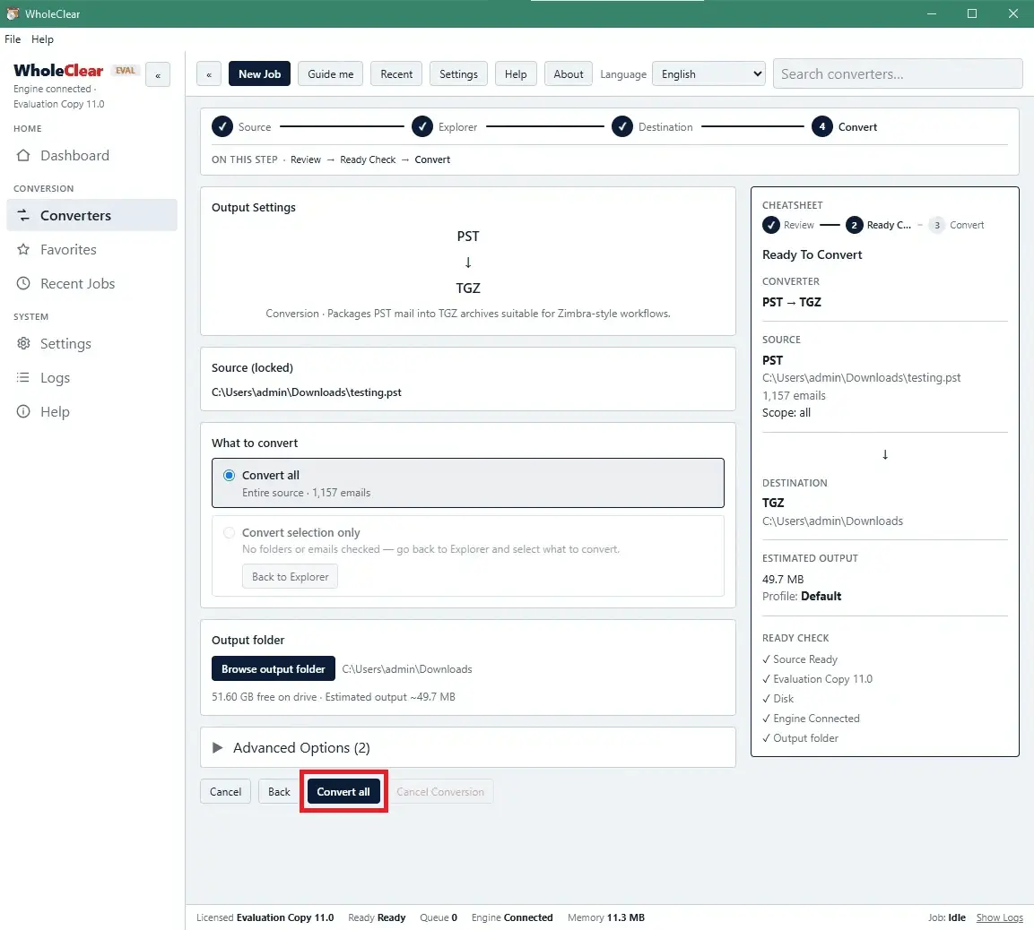Click the Cancel button
The image size is (1034, 930).
tap(225, 791)
